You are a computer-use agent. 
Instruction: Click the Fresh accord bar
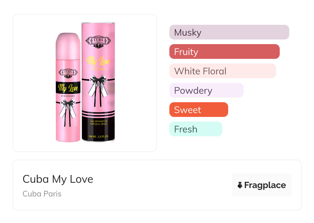pyautogui.click(x=195, y=129)
